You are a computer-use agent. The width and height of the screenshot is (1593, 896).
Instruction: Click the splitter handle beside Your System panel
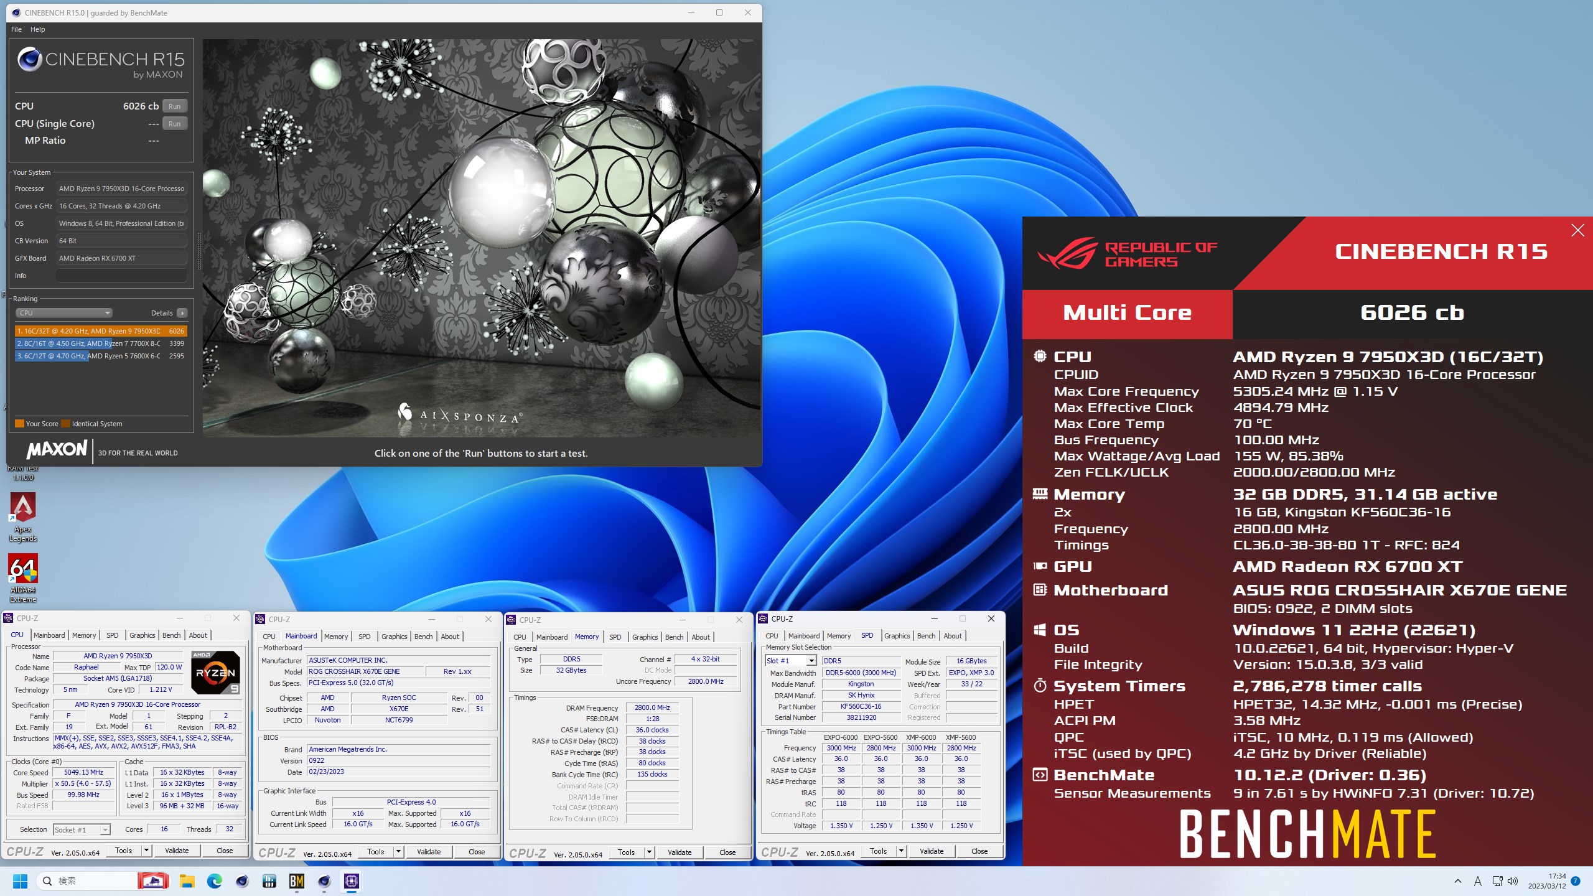(199, 250)
